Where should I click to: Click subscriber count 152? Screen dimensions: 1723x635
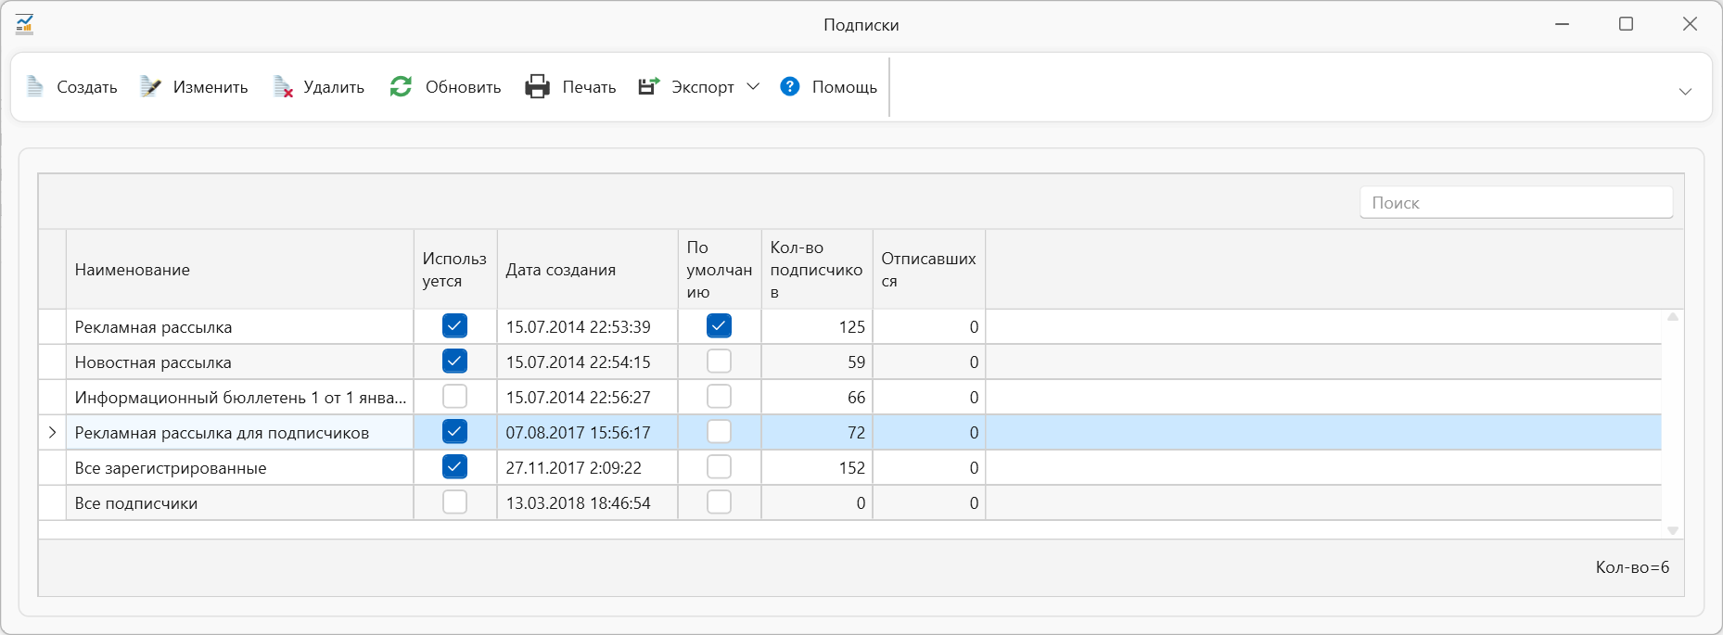click(x=851, y=468)
